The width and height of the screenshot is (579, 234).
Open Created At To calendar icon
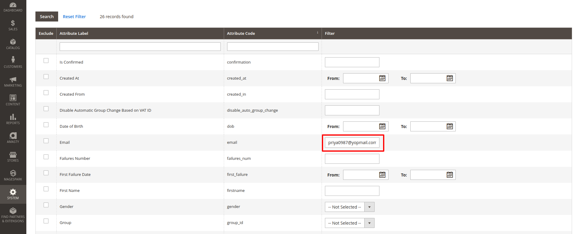pyautogui.click(x=450, y=78)
